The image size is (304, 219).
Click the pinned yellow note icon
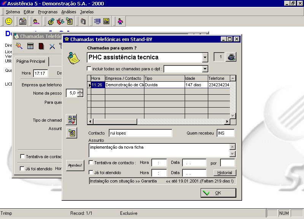[x=73, y=58]
